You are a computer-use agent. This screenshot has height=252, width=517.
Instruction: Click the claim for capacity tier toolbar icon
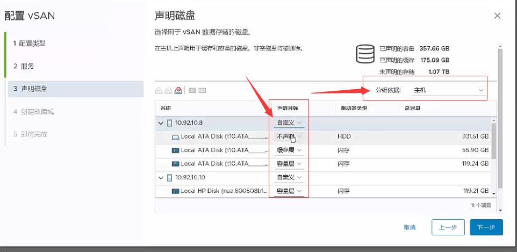(x=169, y=90)
